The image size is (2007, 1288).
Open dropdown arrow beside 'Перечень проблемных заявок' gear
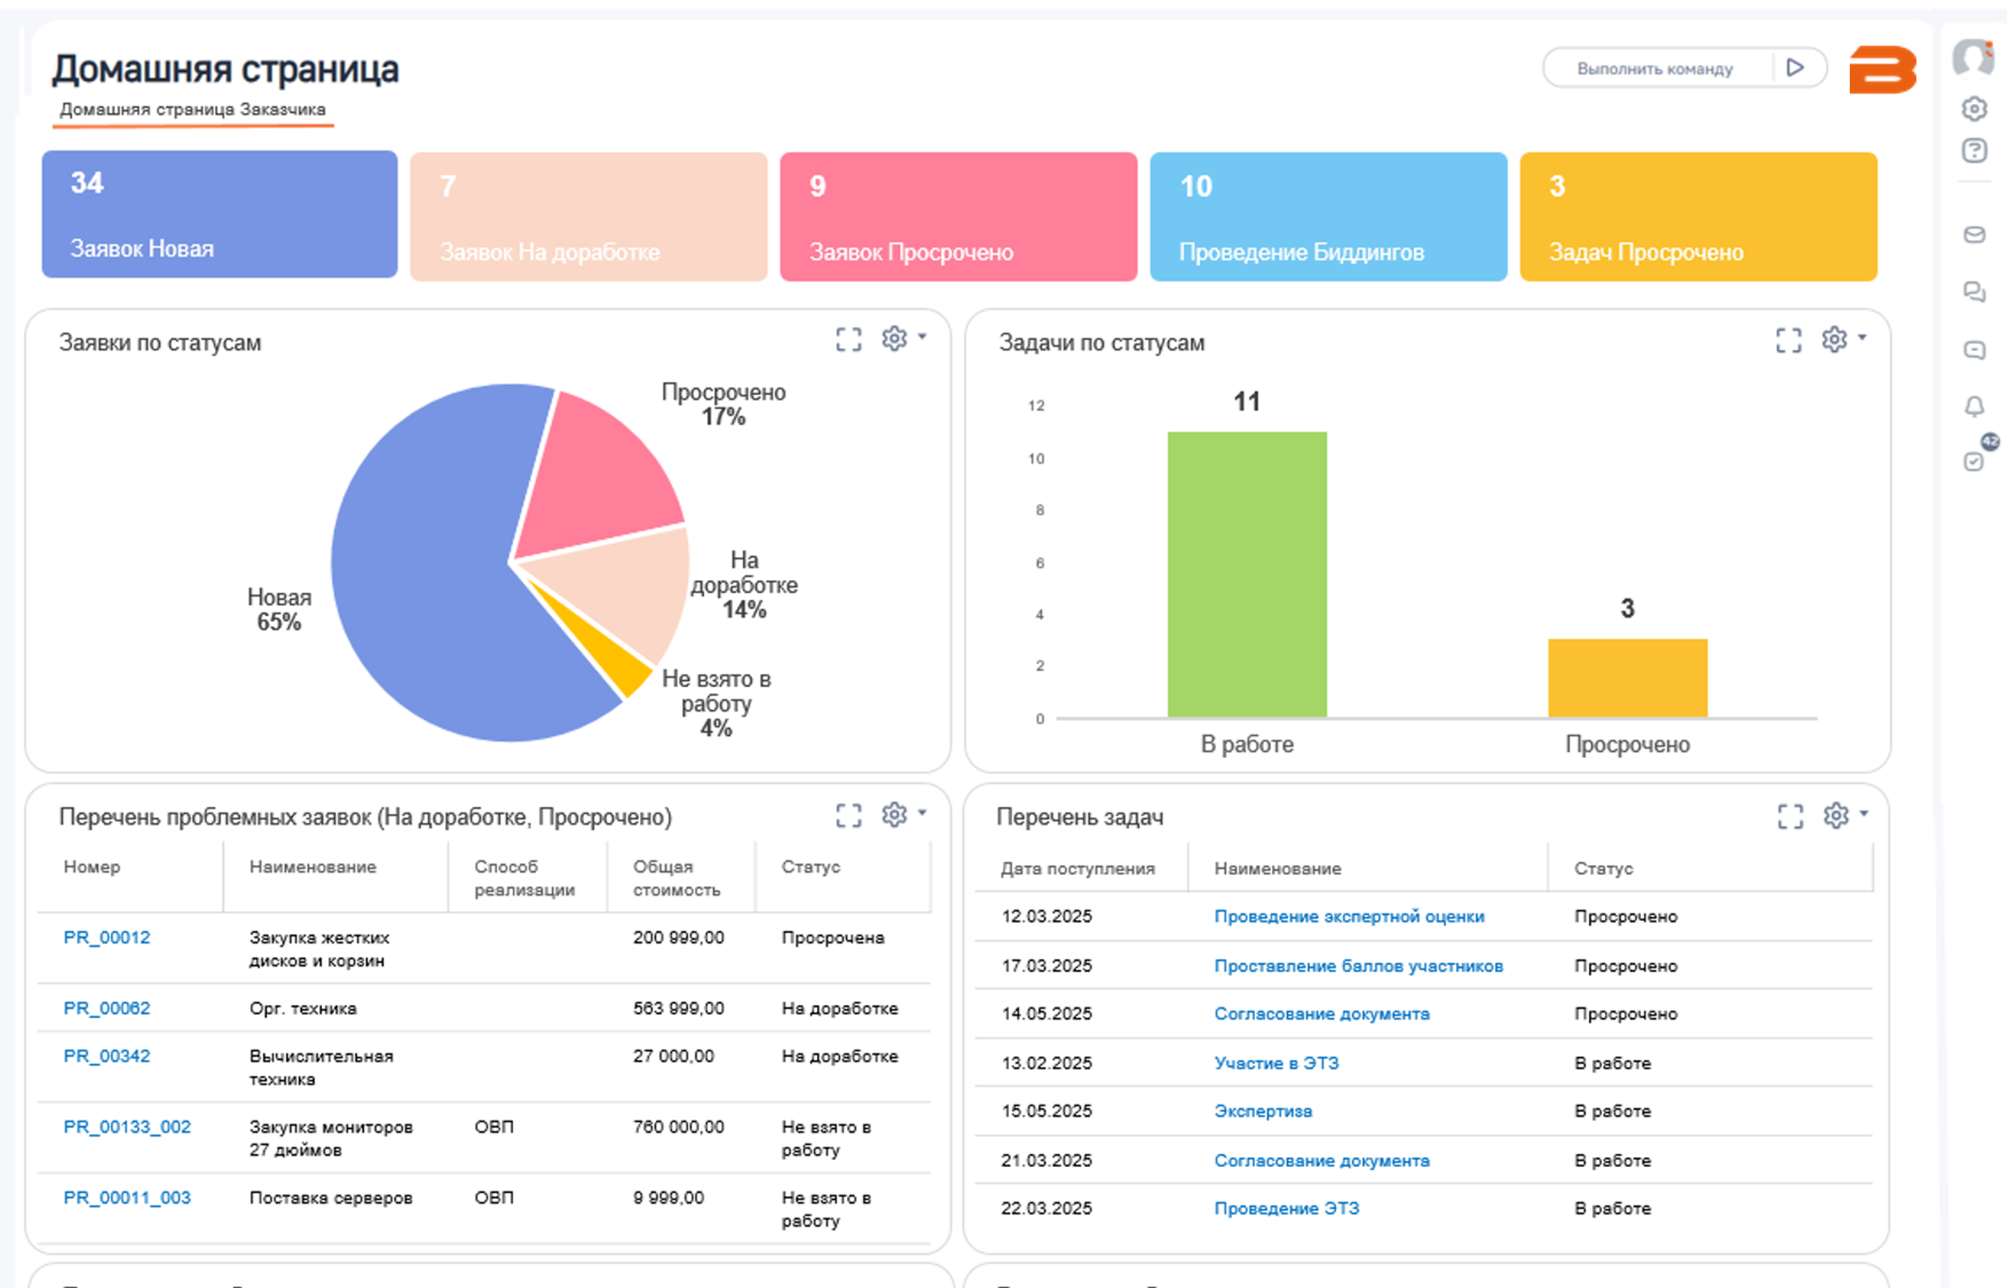point(922,812)
